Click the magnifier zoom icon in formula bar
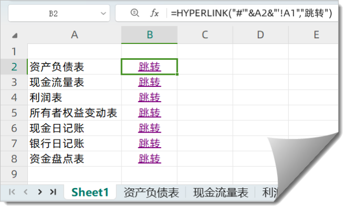Viewport: 347px width, 210px height. (x=135, y=13)
